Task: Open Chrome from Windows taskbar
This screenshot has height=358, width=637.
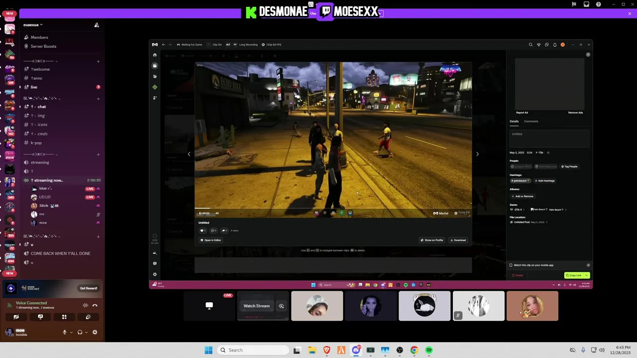Action: tap(414, 350)
